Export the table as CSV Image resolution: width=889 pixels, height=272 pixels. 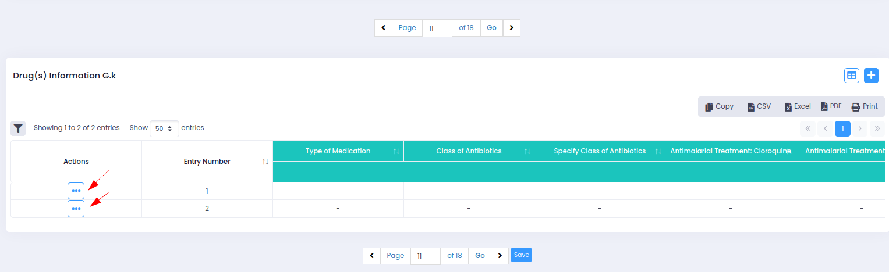759,107
